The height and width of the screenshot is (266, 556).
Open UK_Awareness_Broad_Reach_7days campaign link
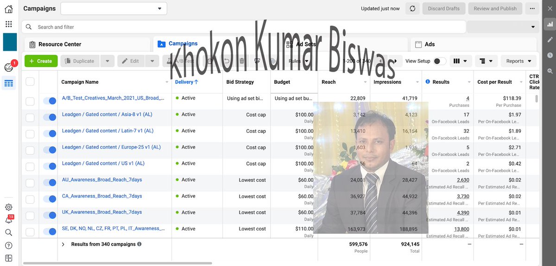click(102, 212)
